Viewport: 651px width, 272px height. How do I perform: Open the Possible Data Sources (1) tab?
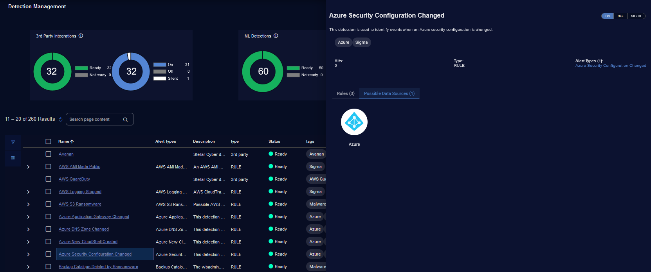(x=389, y=93)
